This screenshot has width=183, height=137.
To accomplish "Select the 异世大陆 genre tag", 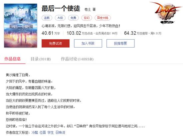I will coord(102,18).
